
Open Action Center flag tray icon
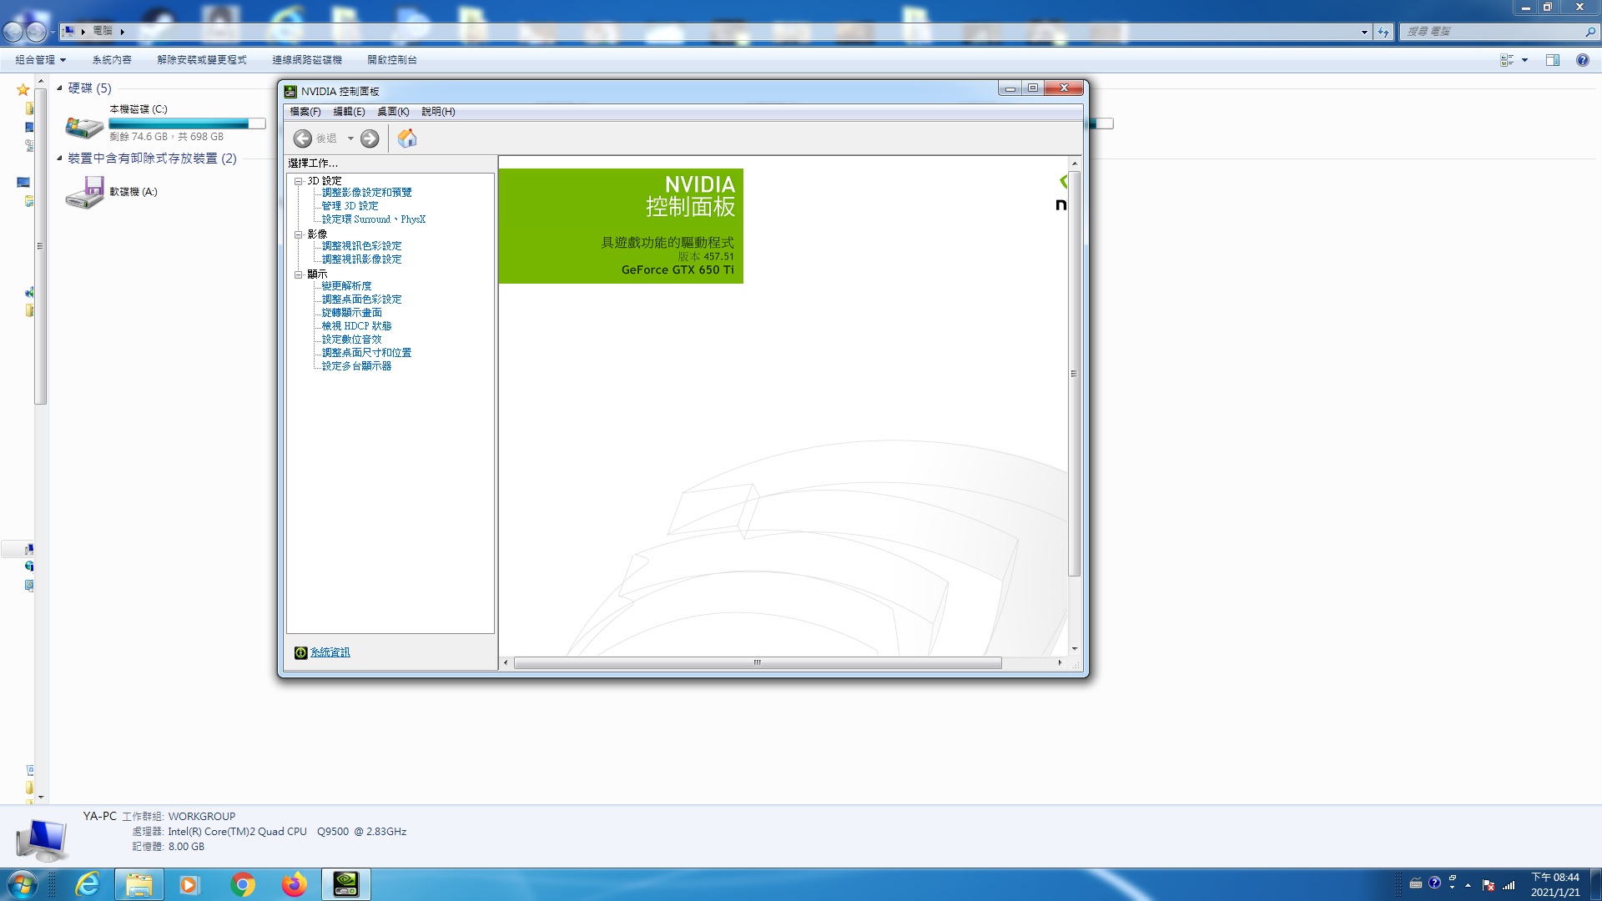pos(1489,884)
